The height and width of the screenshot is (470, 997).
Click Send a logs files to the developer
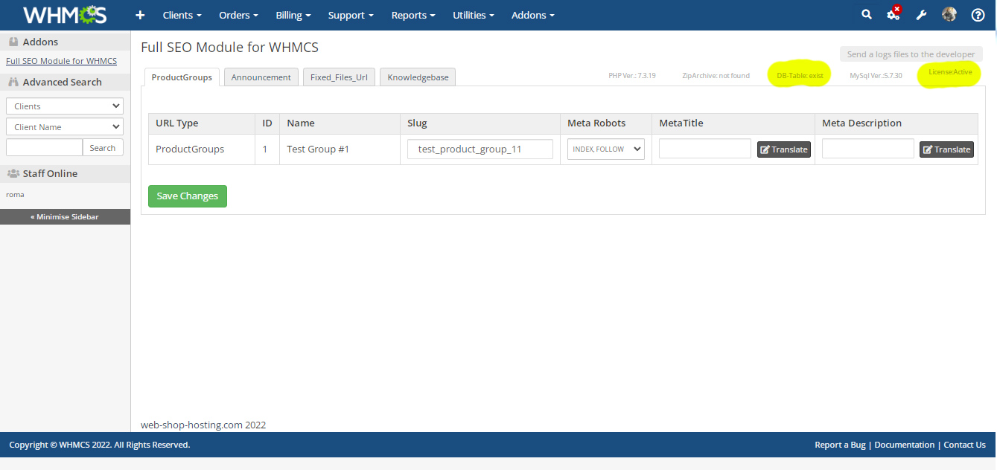[x=911, y=54]
